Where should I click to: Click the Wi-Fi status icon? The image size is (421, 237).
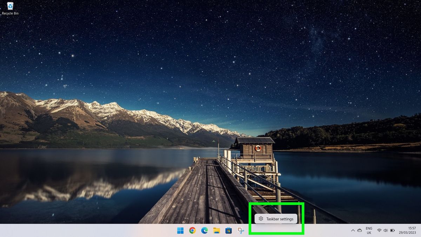point(379,230)
